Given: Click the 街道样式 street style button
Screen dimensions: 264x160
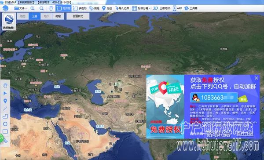Looking at the screenshot, I should pos(78,16).
